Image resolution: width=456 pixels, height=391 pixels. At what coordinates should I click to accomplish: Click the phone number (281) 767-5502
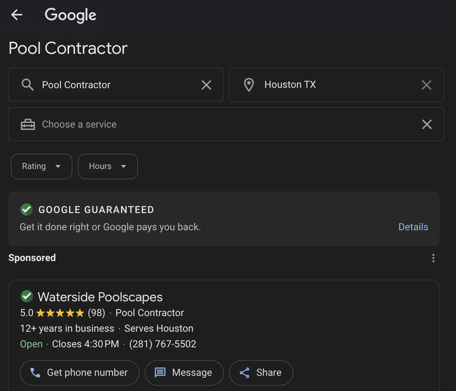pyautogui.click(x=162, y=344)
